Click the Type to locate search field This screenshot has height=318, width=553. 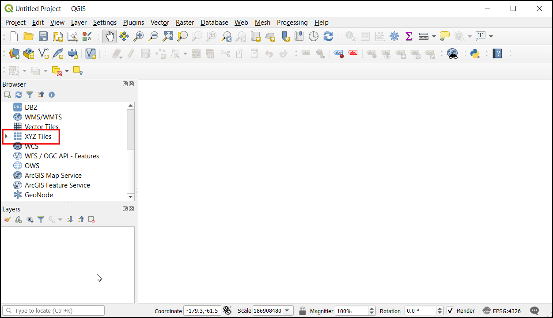[54, 310]
